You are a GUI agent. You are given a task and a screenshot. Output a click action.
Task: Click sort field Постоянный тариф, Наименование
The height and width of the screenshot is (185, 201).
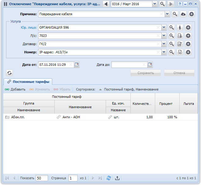click(131, 89)
